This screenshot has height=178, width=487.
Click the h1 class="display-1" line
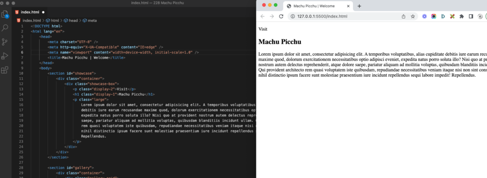click(x=113, y=94)
